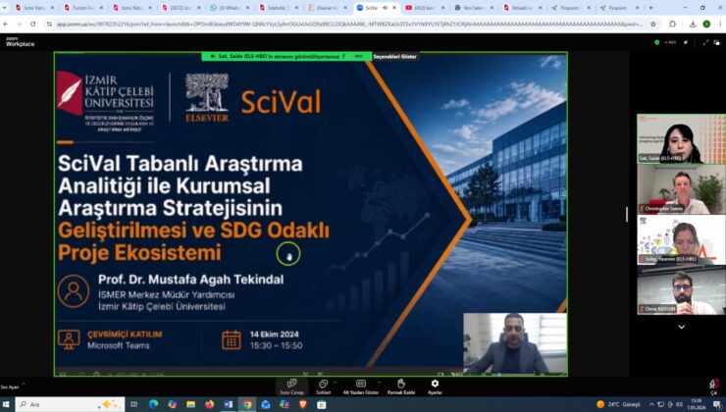Toggle Alt Yazıları Göster captions
726x412 pixels.
click(x=361, y=386)
